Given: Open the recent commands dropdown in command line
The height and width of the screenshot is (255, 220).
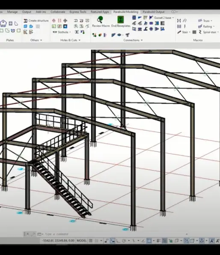Looking at the screenshot, I should [40, 234].
